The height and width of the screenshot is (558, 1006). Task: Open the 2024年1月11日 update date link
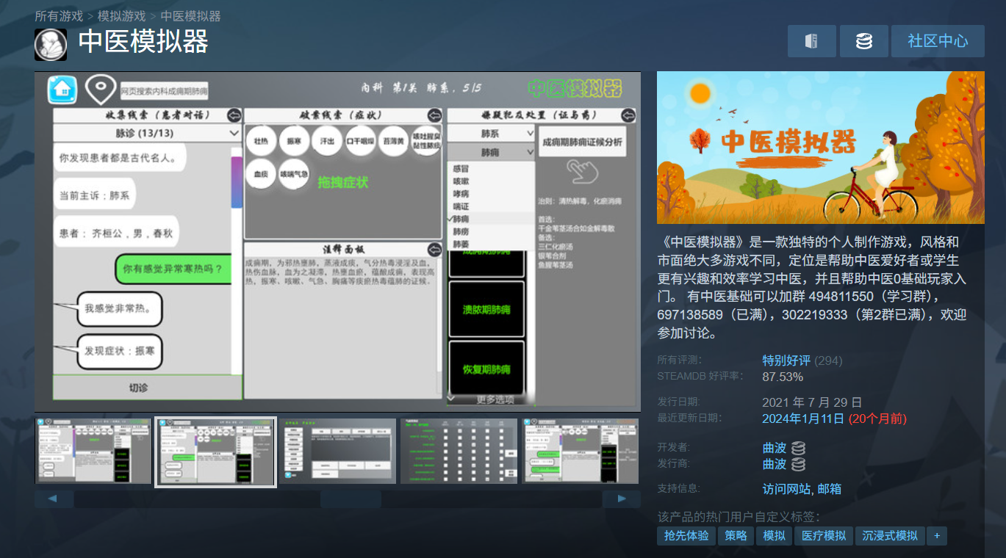click(x=803, y=418)
